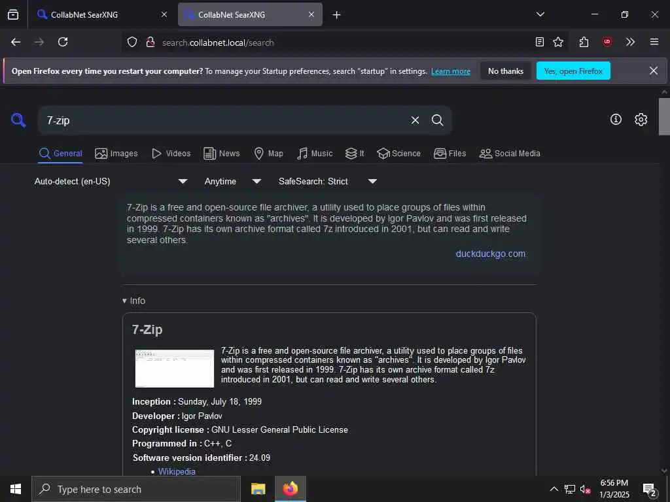Click Yes, open Firefox button
Screen dimensions: 670x502
[x=573, y=71]
